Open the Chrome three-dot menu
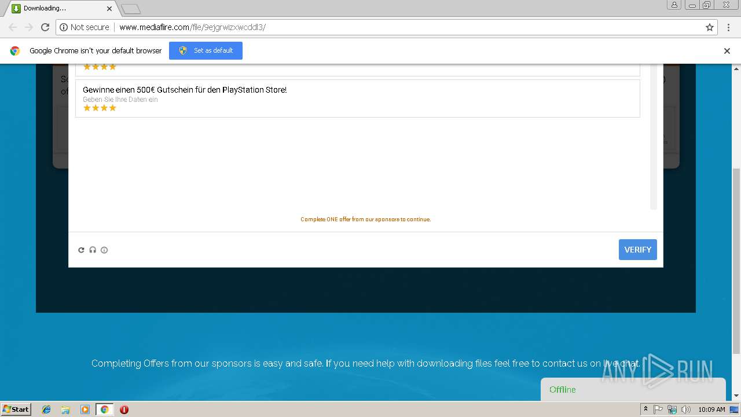 (729, 27)
